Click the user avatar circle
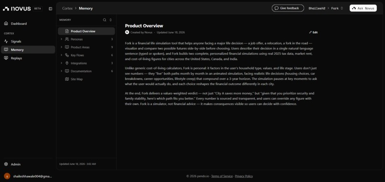 pos(7,176)
